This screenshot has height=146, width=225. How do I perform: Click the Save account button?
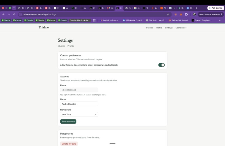(x=68, y=121)
